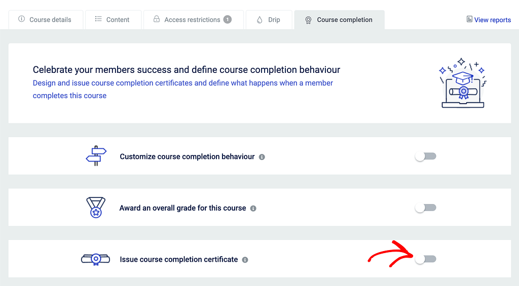Go to the Access restrictions tab
Image resolution: width=519 pixels, height=286 pixels.
tap(192, 20)
